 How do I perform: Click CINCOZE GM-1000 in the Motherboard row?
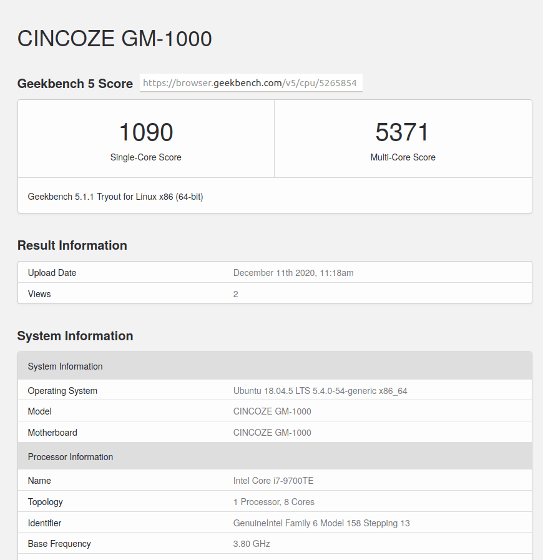coord(272,433)
